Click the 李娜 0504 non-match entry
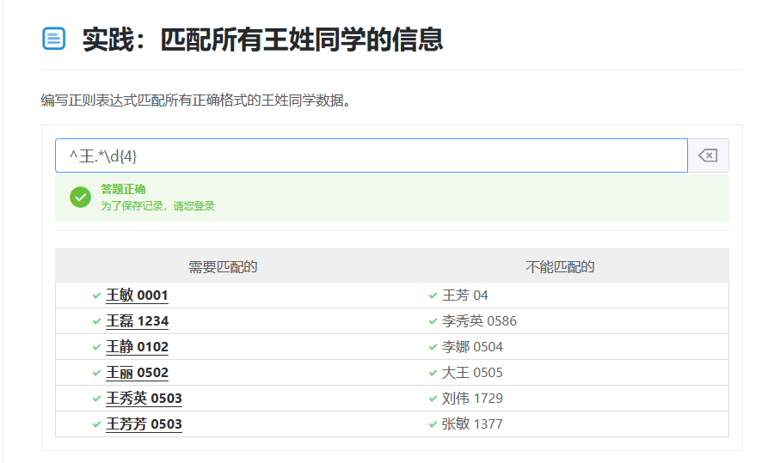Viewport: 768px width, 463px height. [472, 347]
